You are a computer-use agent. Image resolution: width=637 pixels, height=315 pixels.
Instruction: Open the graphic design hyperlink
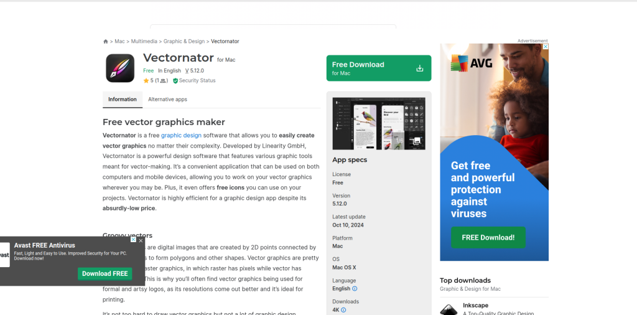click(181, 135)
